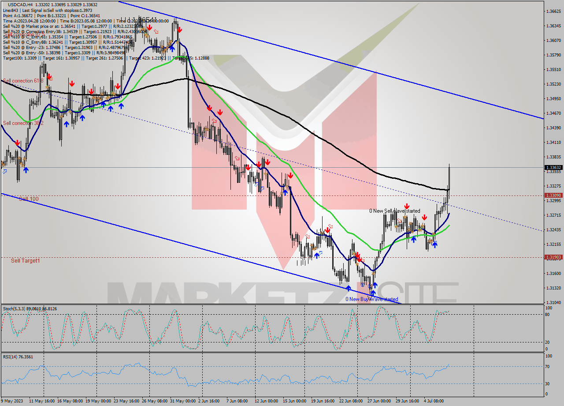
Task: Click the 'Sell correction 61.8' label
Action: pos(23,81)
